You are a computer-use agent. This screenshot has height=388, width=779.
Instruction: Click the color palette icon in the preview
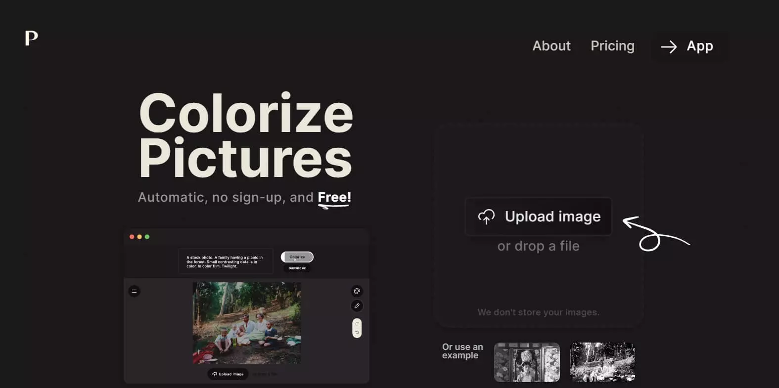(x=357, y=291)
